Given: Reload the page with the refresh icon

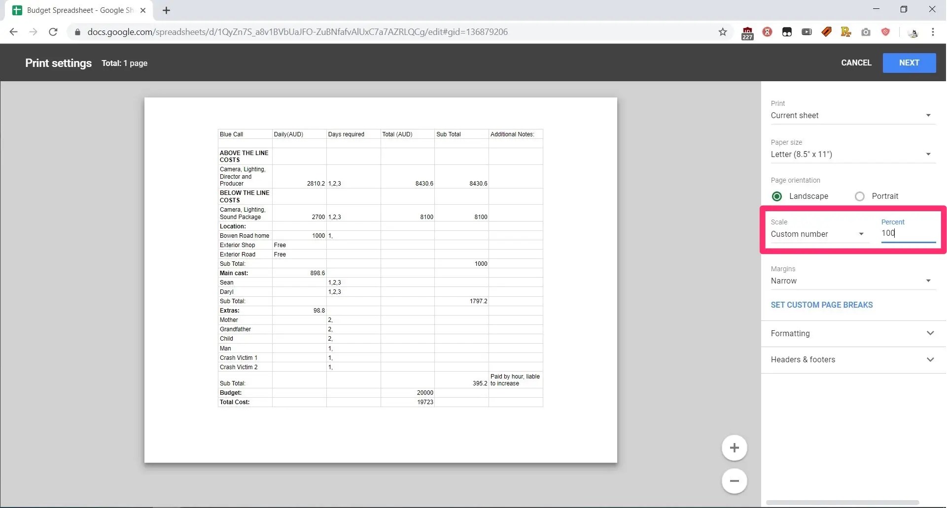Looking at the screenshot, I should tap(53, 32).
